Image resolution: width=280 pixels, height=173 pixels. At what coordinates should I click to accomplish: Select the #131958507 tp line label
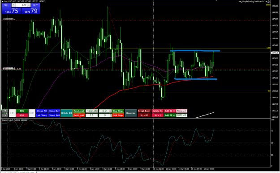(x=9, y=19)
